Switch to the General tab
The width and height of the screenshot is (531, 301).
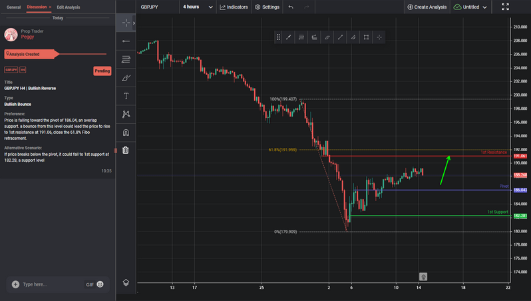[13, 7]
